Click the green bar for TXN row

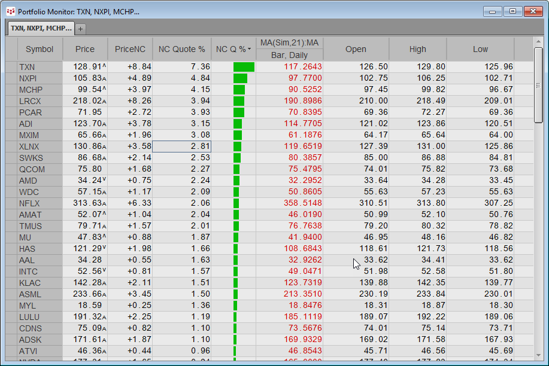(244, 67)
